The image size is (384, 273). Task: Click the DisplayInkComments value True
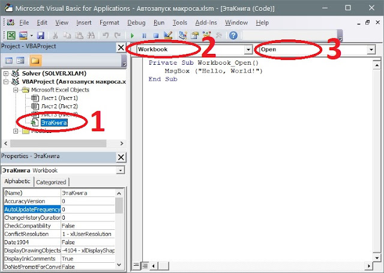(67, 259)
